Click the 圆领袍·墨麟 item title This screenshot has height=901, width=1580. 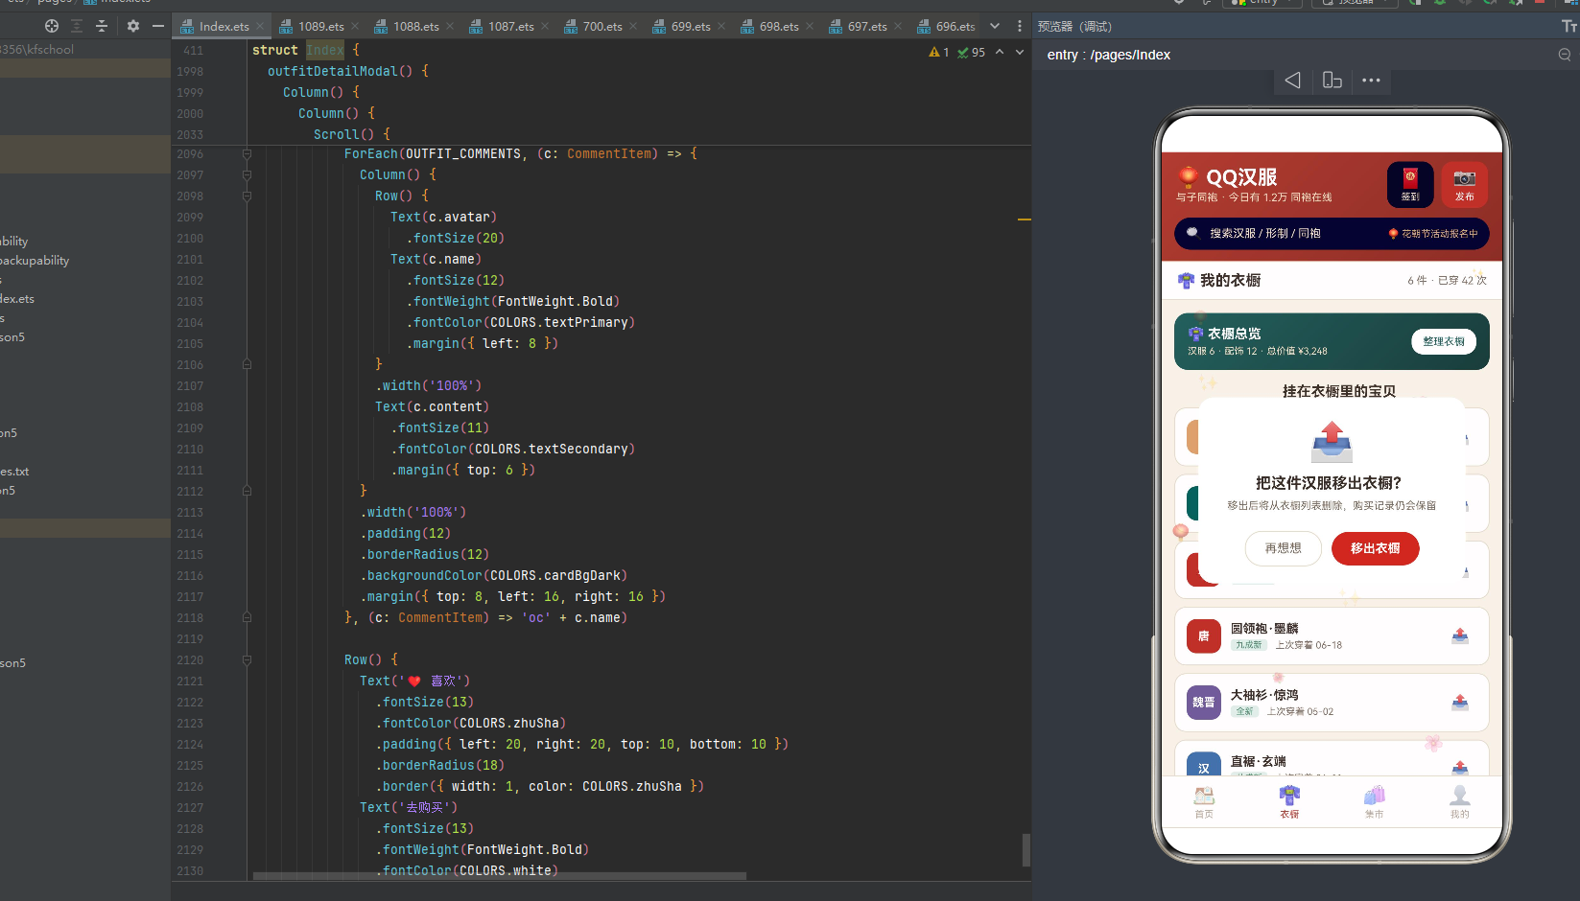point(1264,629)
